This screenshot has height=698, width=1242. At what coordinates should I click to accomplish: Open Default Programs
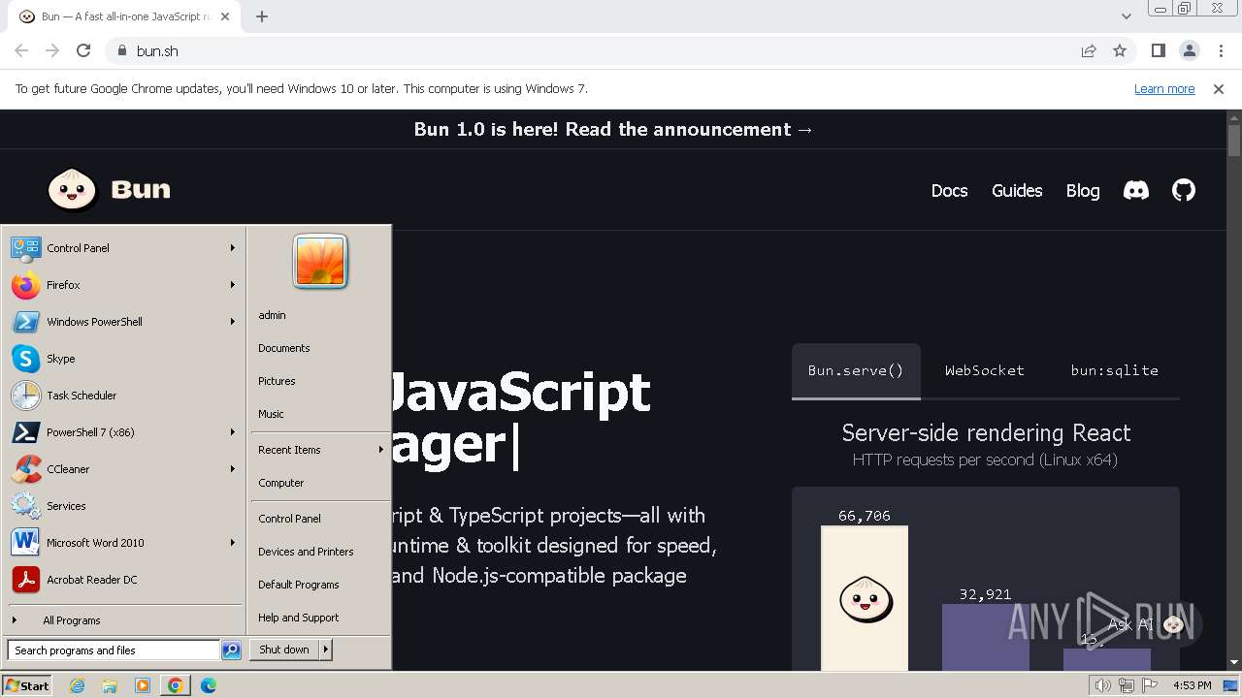coord(319,585)
